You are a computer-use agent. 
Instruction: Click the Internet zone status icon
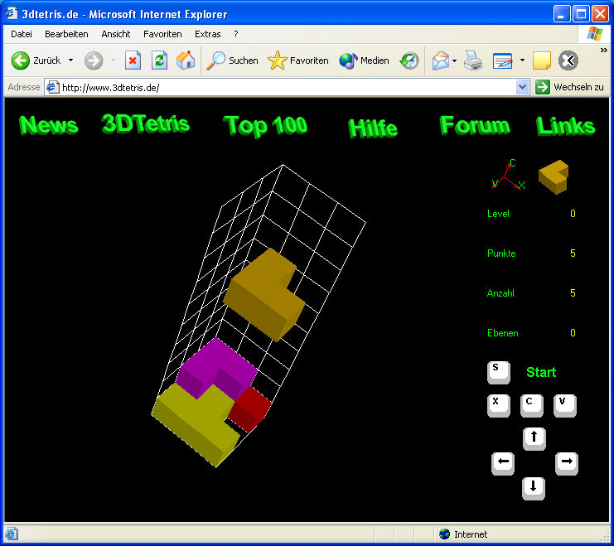pyautogui.click(x=444, y=534)
